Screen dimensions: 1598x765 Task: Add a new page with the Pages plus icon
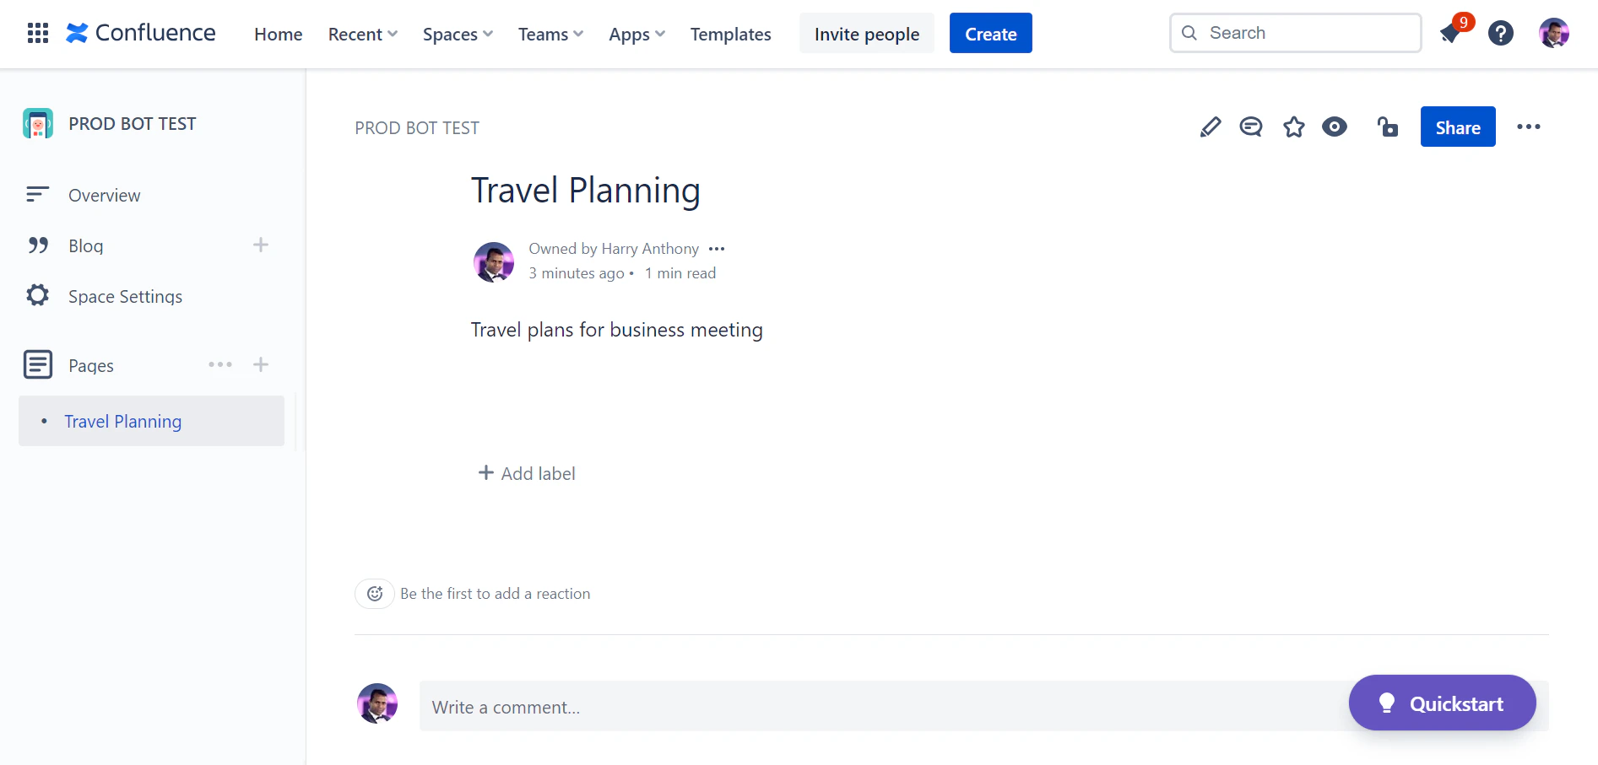click(x=261, y=364)
